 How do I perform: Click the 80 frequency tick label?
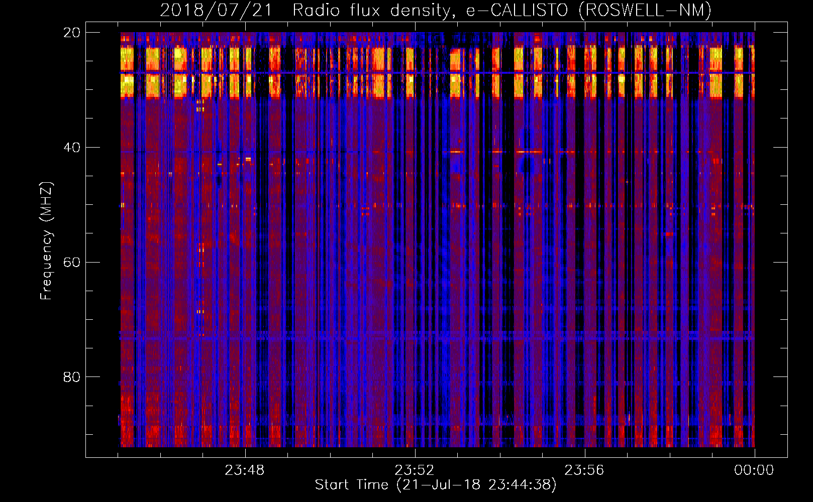[x=72, y=377]
